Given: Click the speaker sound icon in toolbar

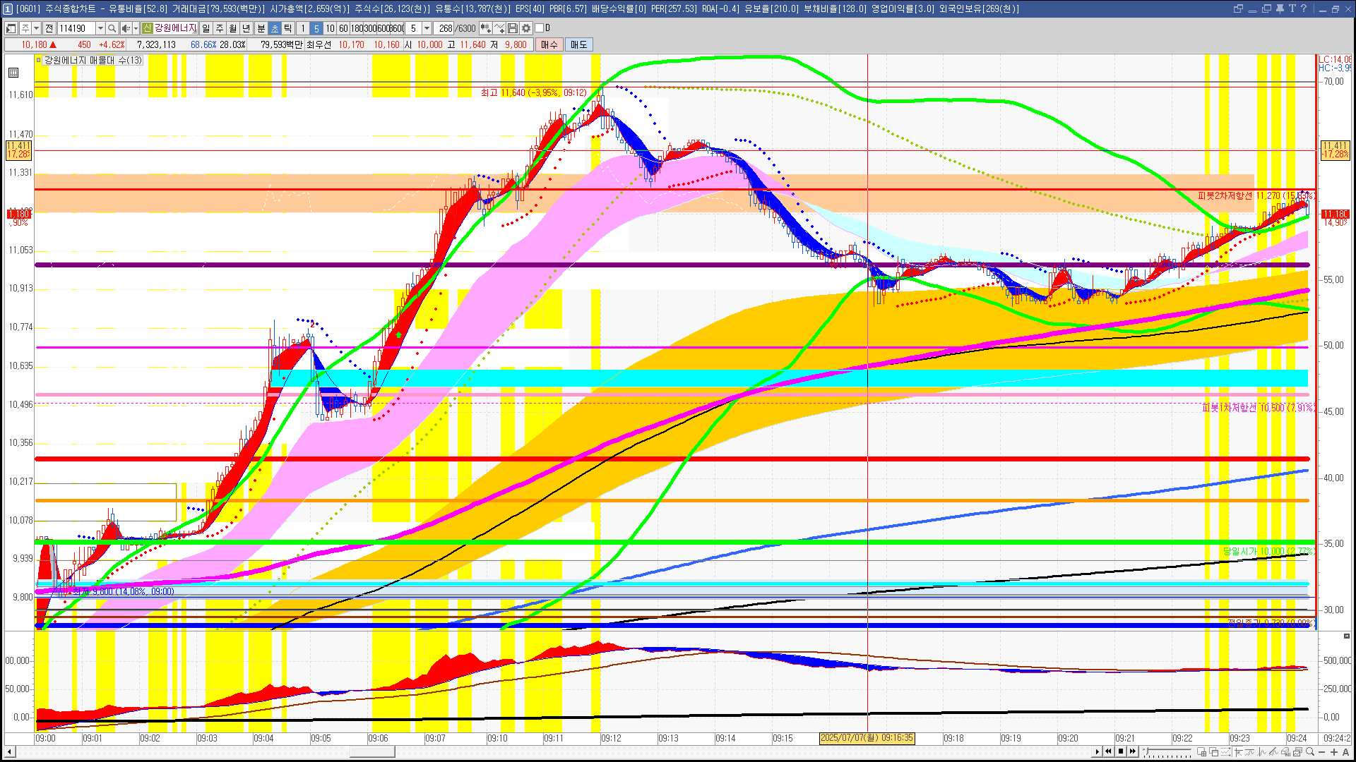Looking at the screenshot, I should (x=125, y=28).
